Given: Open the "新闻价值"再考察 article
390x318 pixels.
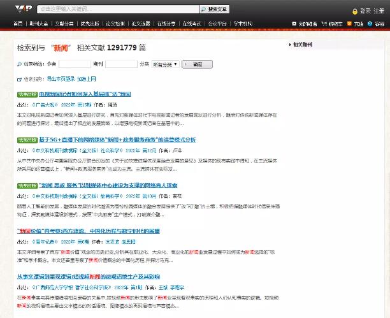Looking at the screenshot, I should 89,231.
